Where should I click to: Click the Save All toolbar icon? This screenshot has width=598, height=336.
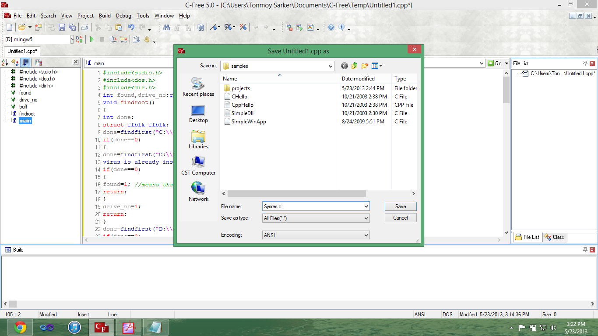click(73, 27)
